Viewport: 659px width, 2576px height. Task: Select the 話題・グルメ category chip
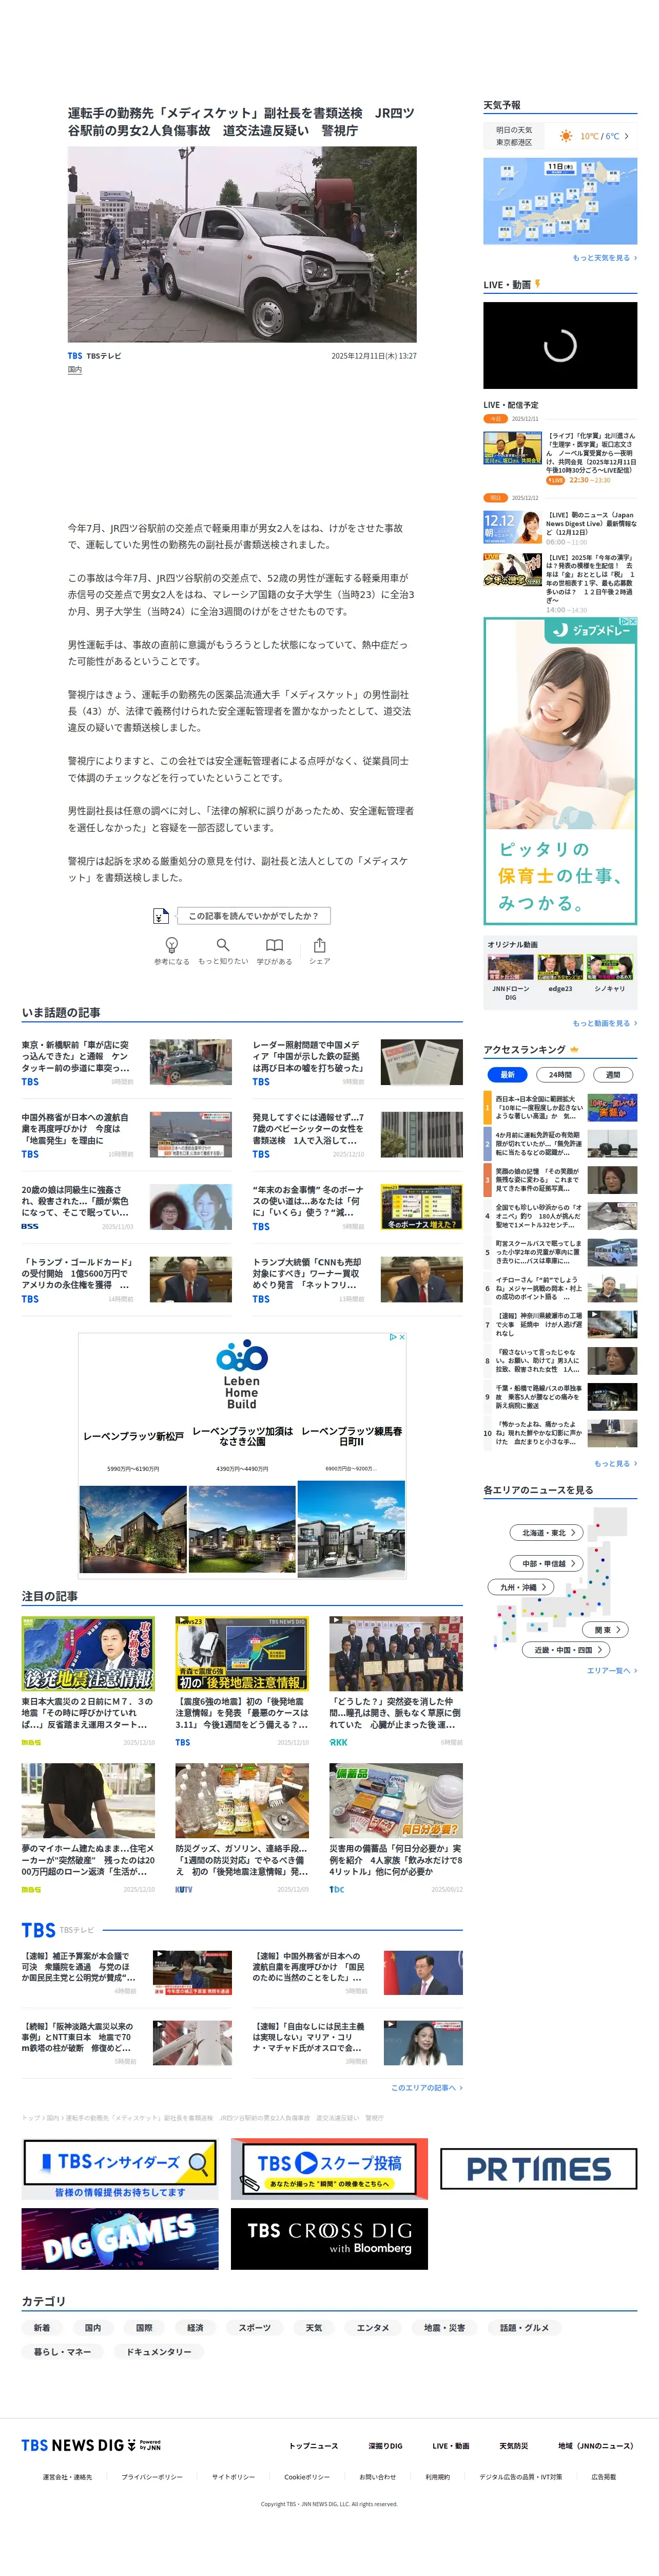click(524, 2327)
